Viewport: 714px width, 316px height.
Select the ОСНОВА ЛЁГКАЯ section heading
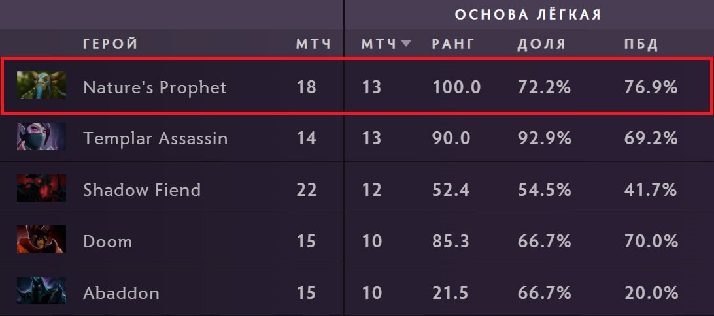click(x=528, y=14)
